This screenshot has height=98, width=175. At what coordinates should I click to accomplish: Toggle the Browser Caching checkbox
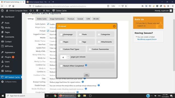(48, 82)
